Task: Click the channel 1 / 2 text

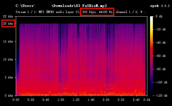Action: coord(127,12)
